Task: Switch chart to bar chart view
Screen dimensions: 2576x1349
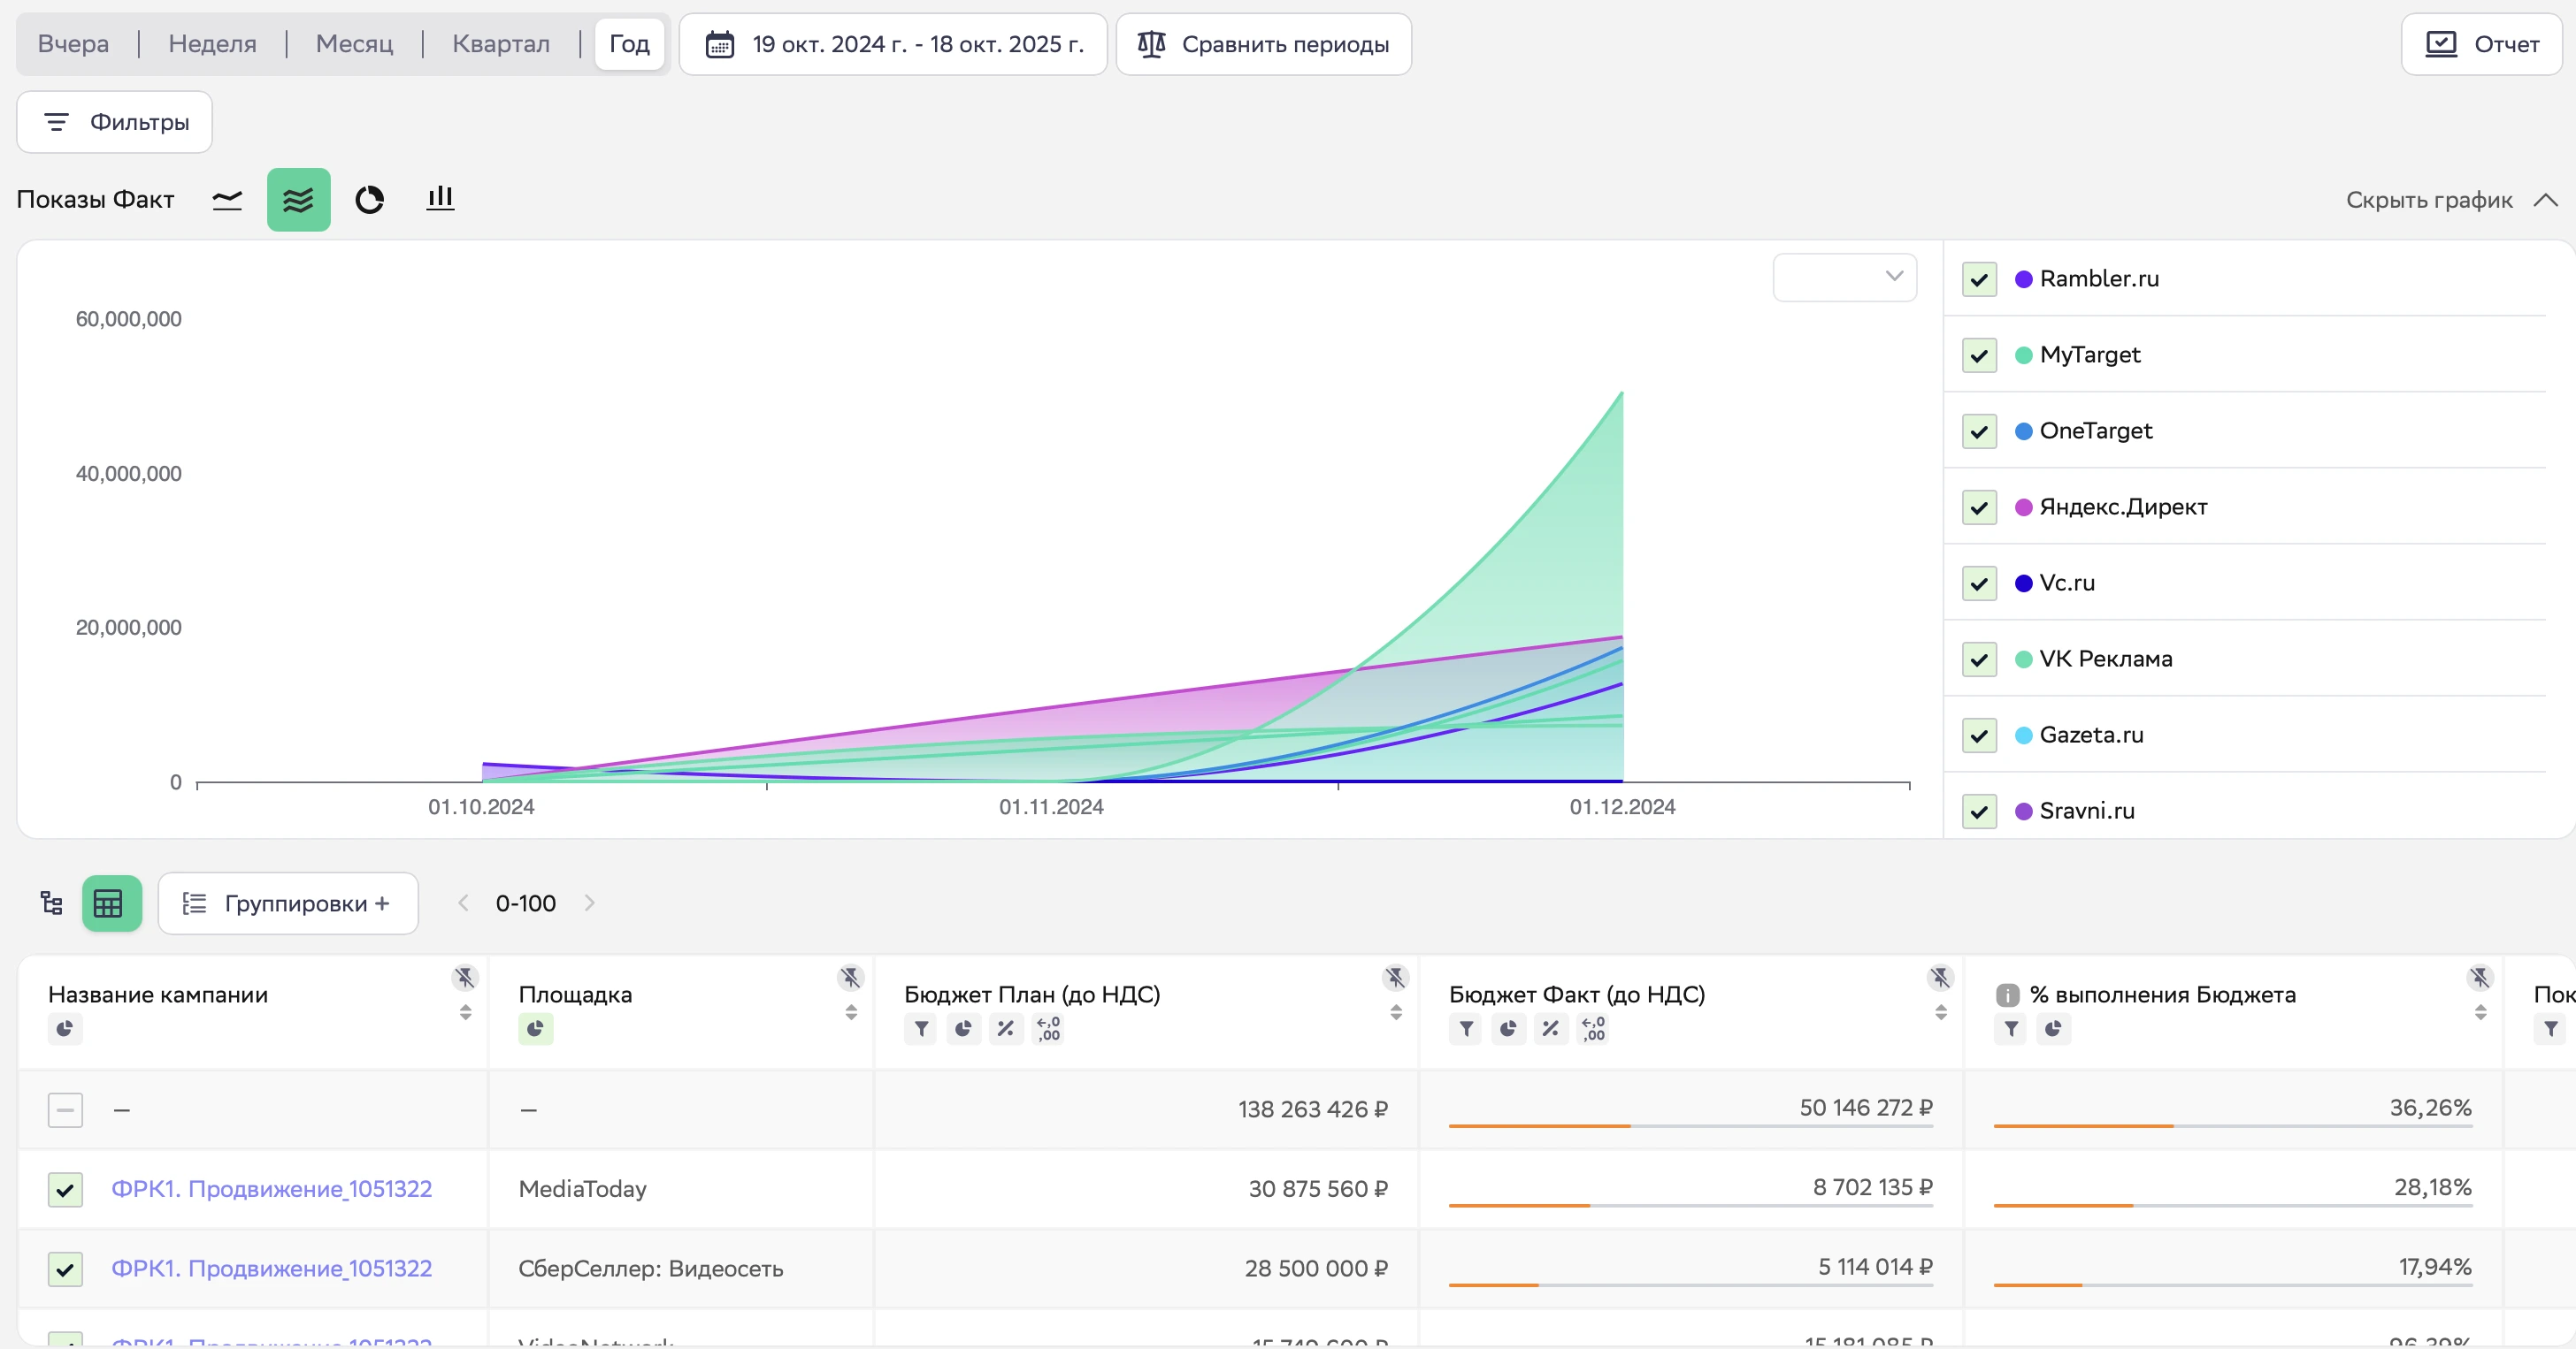Action: click(x=440, y=199)
